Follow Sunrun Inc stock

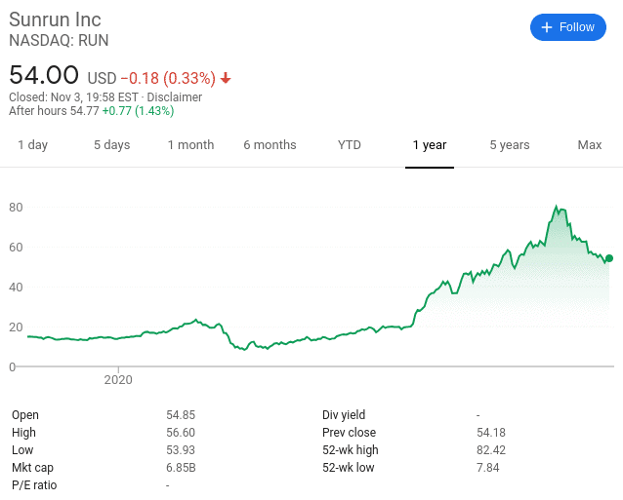[568, 27]
